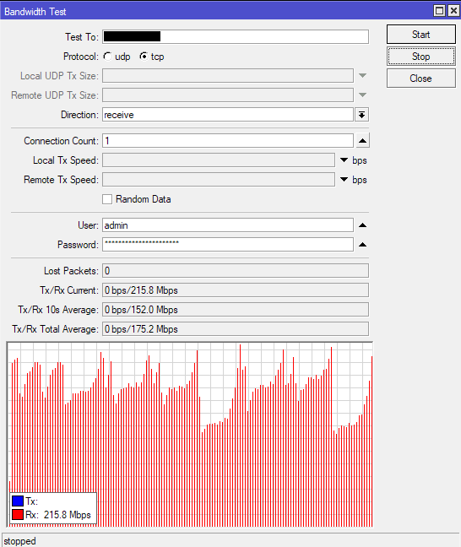The image size is (461, 547).
Task: Click the Start button
Action: coord(420,34)
